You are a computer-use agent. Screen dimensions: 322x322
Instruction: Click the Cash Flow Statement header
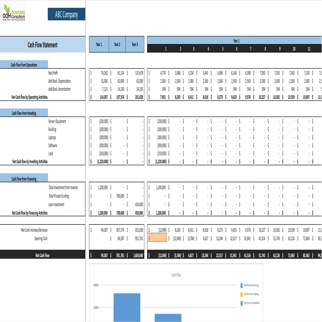[x=43, y=44]
